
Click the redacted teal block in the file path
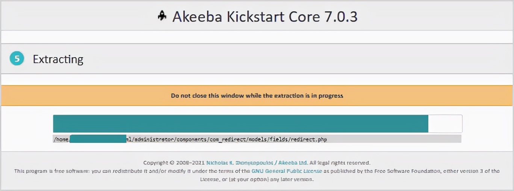pyautogui.click(x=98, y=139)
